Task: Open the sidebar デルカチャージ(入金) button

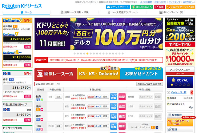Action: [180, 122]
